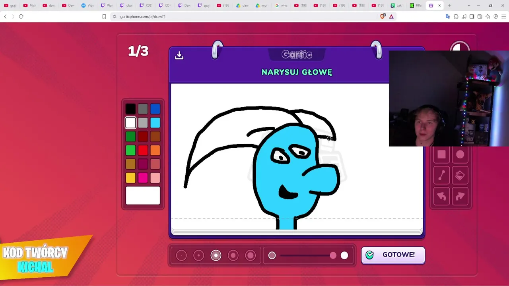The image size is (509, 286).
Task: Open the media control music icon
Action: click(x=464, y=16)
